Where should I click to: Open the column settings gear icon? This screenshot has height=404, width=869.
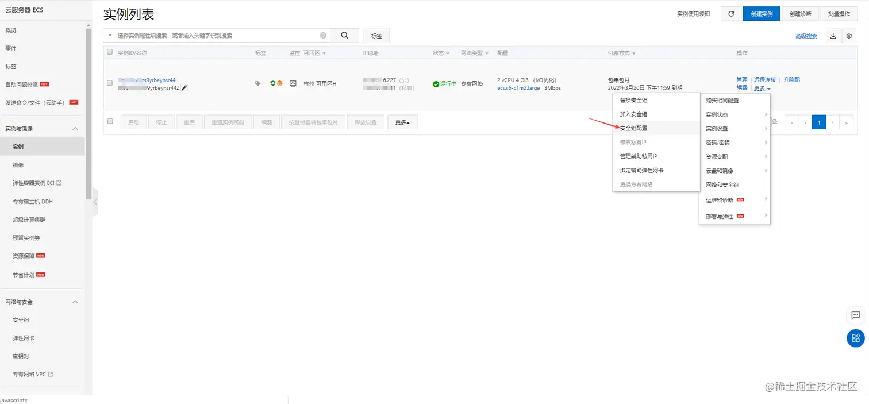(849, 36)
